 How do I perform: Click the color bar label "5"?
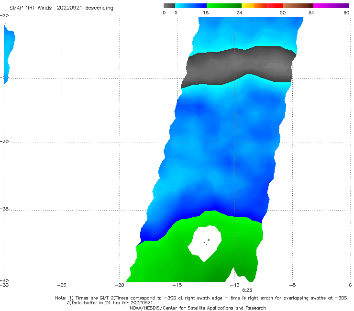[176, 13]
